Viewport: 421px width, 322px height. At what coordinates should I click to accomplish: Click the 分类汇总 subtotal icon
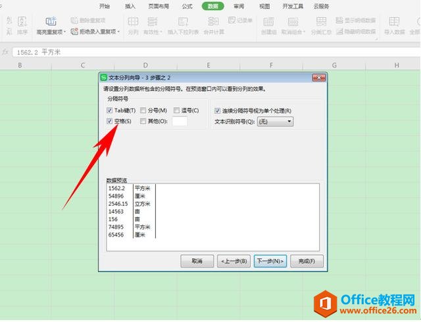(321, 22)
